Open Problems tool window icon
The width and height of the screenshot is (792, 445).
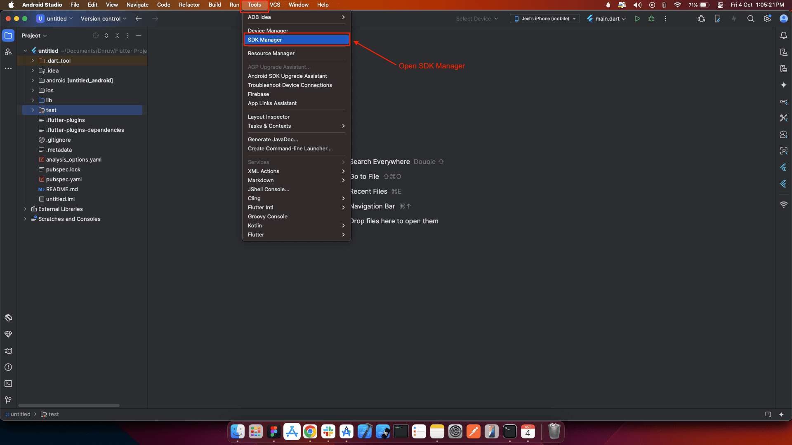coord(8,367)
